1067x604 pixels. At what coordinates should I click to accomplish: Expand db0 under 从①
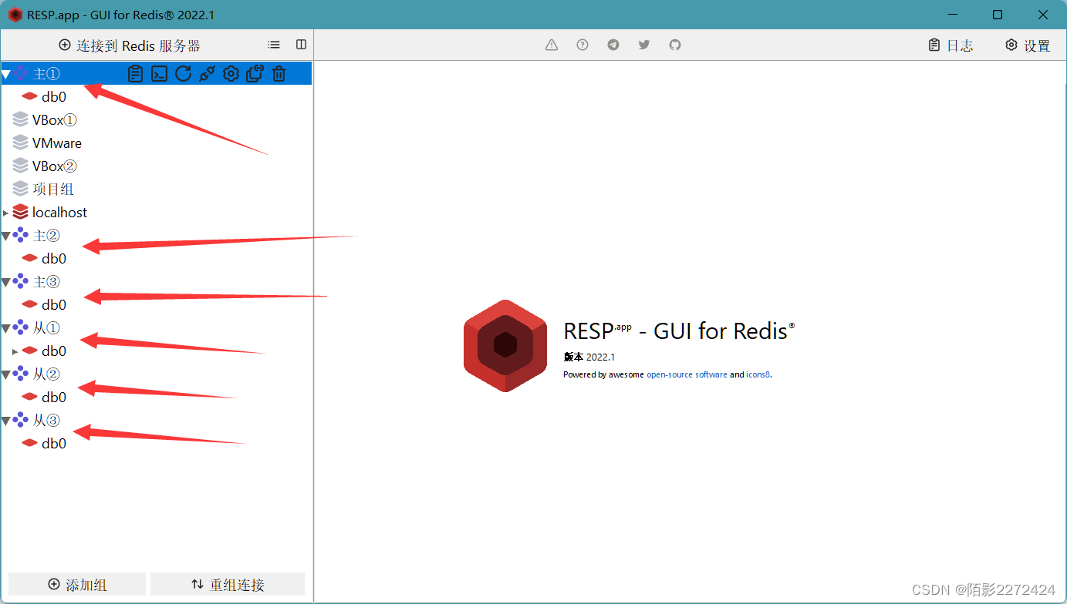pyautogui.click(x=15, y=351)
